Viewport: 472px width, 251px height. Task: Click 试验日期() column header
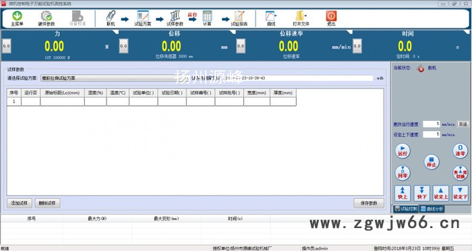[x=172, y=93]
